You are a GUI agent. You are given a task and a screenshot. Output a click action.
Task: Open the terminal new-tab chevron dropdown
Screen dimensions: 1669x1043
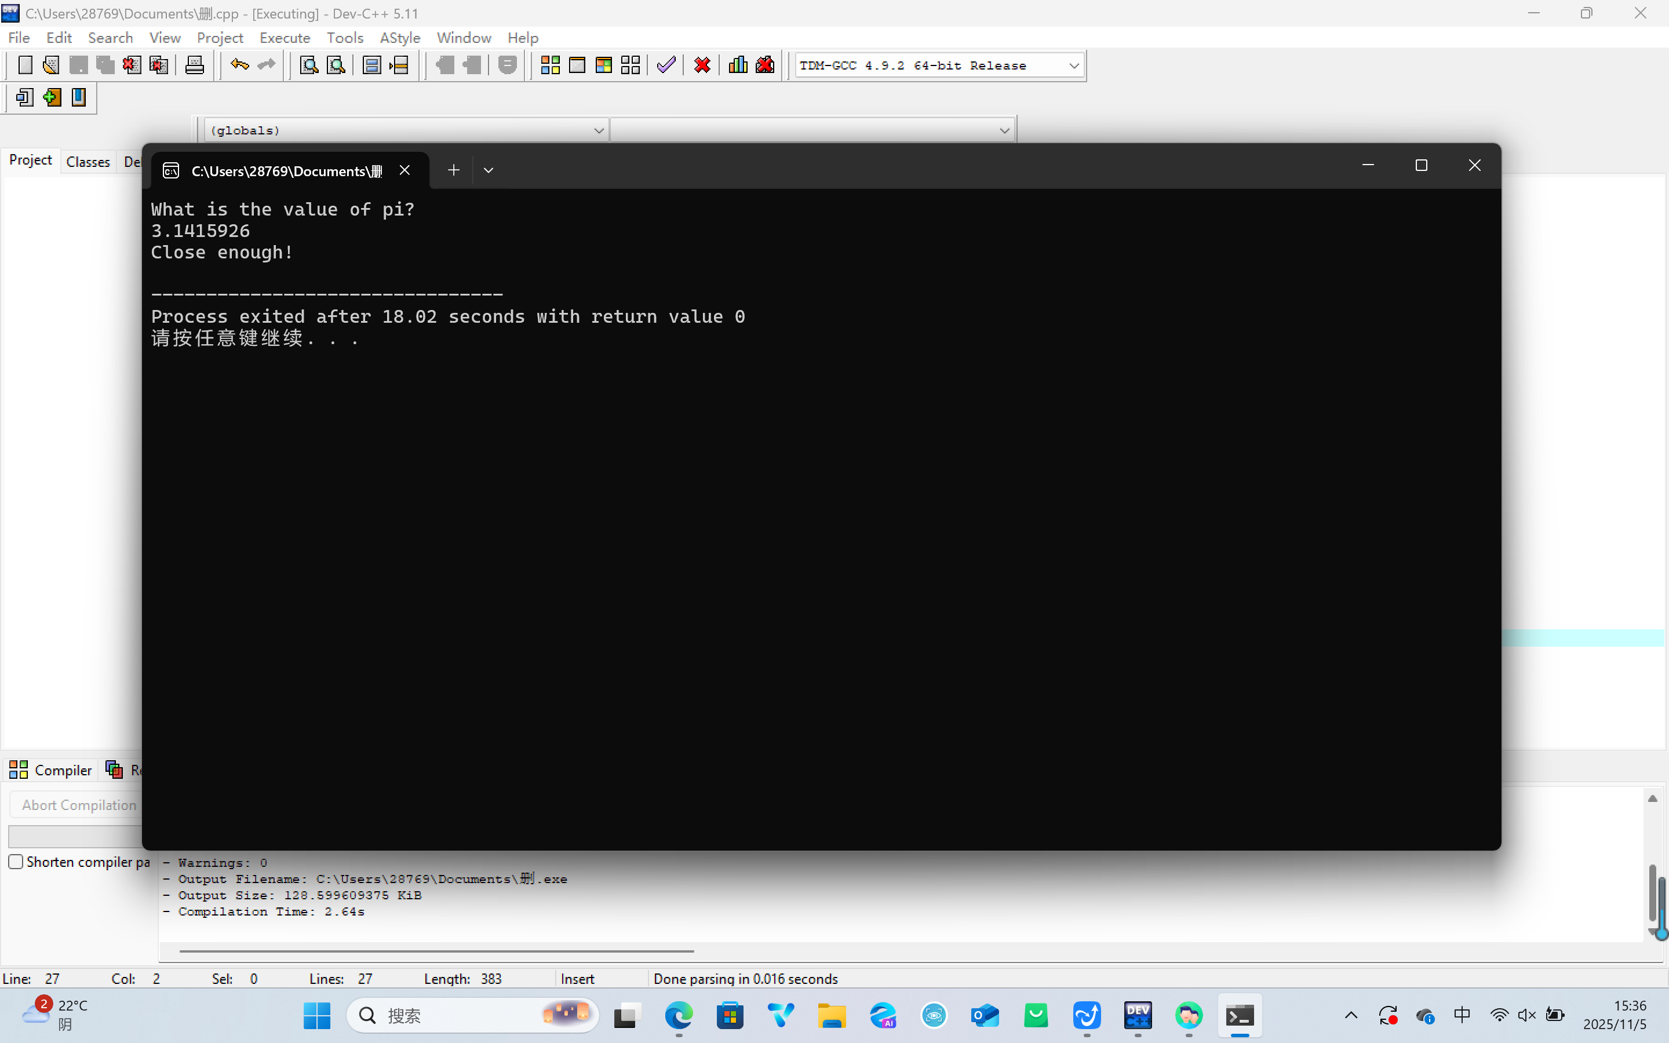click(489, 170)
